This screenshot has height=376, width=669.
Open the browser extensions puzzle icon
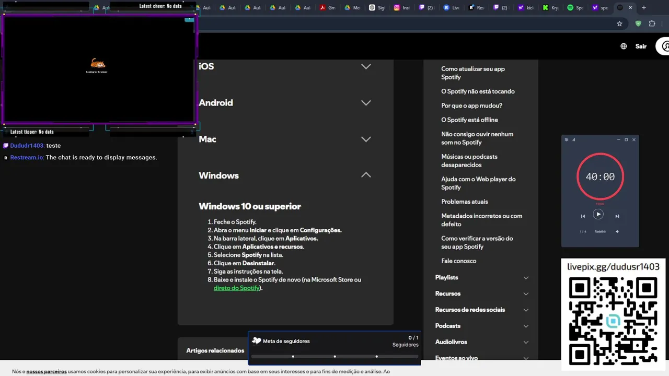click(652, 23)
